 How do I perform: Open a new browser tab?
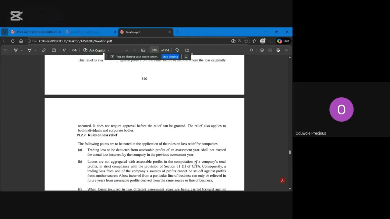(x=178, y=32)
